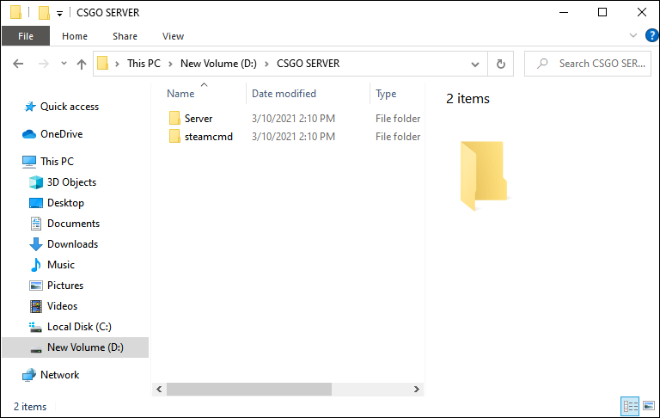
Task: Select the steamcmd folder icon
Action: [174, 137]
